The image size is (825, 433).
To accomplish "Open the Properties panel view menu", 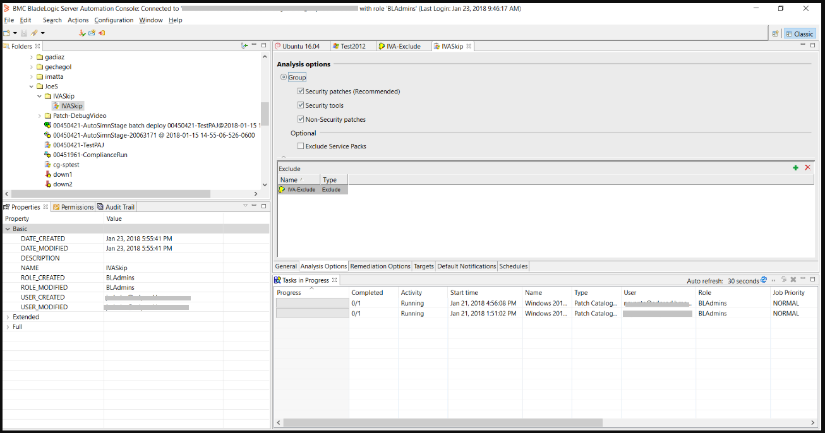I will pyautogui.click(x=245, y=206).
